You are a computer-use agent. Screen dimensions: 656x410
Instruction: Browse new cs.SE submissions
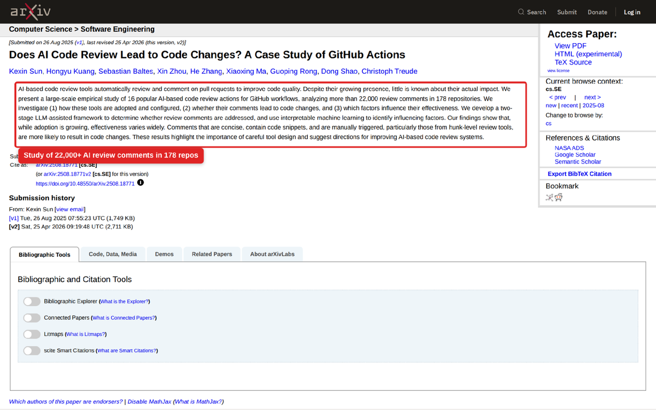click(x=551, y=106)
